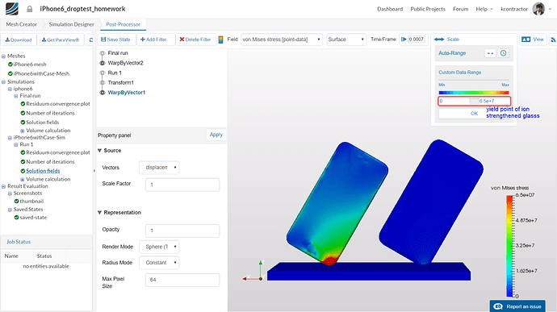Click the cut-off toolbar icon right of View
Screen dimensions: 557x312
[x=553, y=40]
